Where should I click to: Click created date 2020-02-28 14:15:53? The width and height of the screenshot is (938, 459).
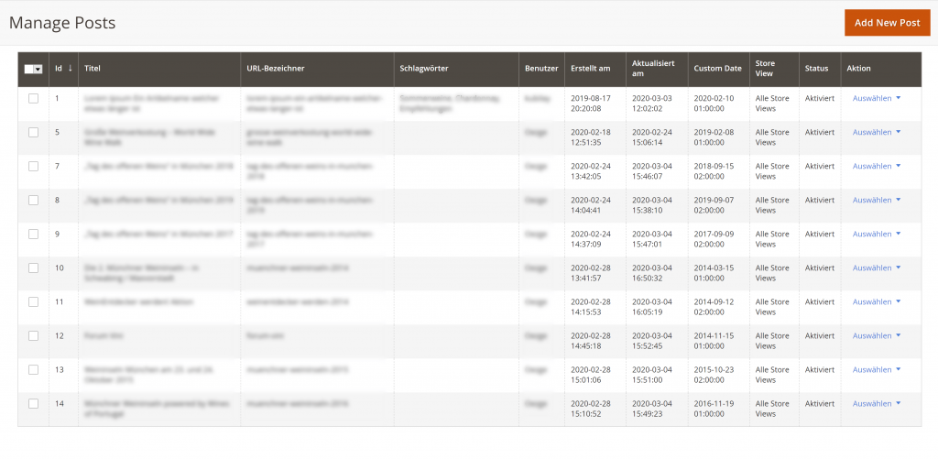pos(591,307)
